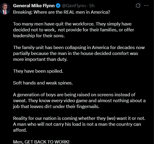Click the "They have been spoiled." line
Screen dimensions: 154x144
(38, 71)
